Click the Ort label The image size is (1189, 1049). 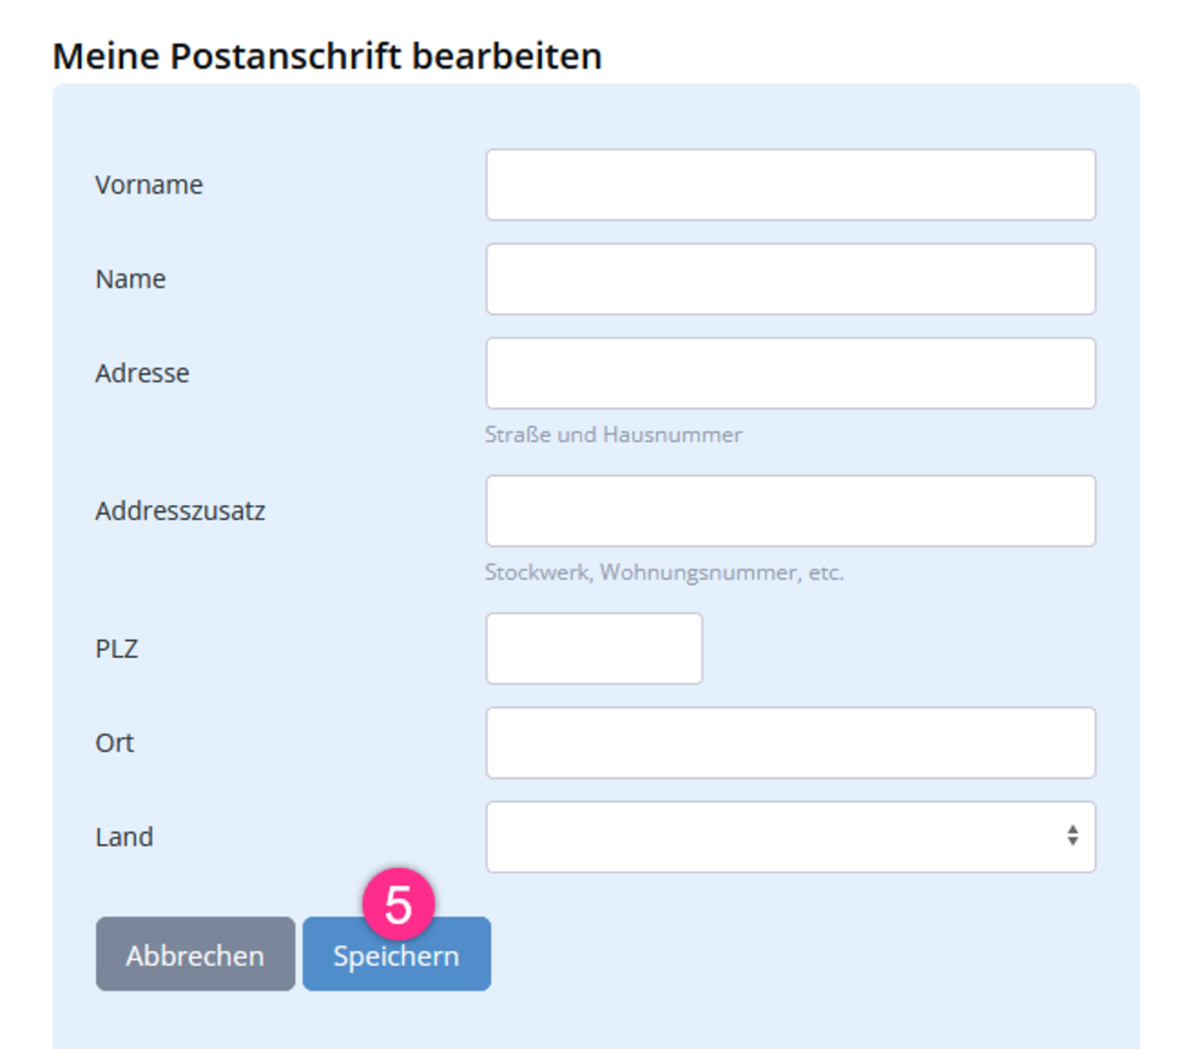(114, 743)
